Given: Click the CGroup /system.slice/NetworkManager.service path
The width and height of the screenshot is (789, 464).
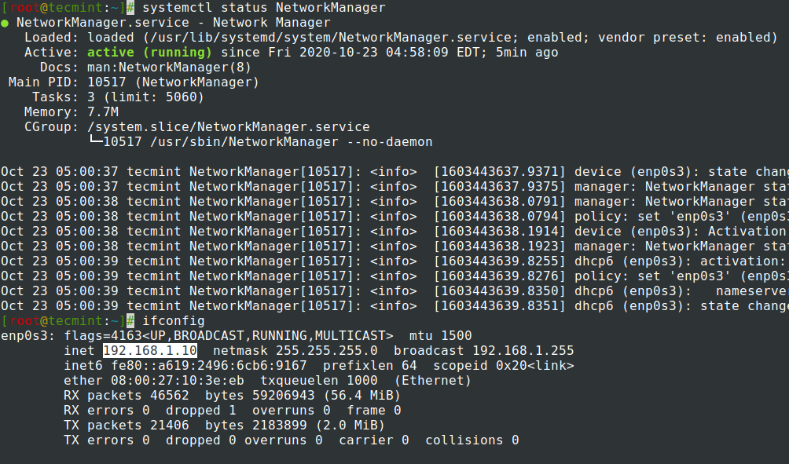Looking at the screenshot, I should pyautogui.click(x=229, y=127).
